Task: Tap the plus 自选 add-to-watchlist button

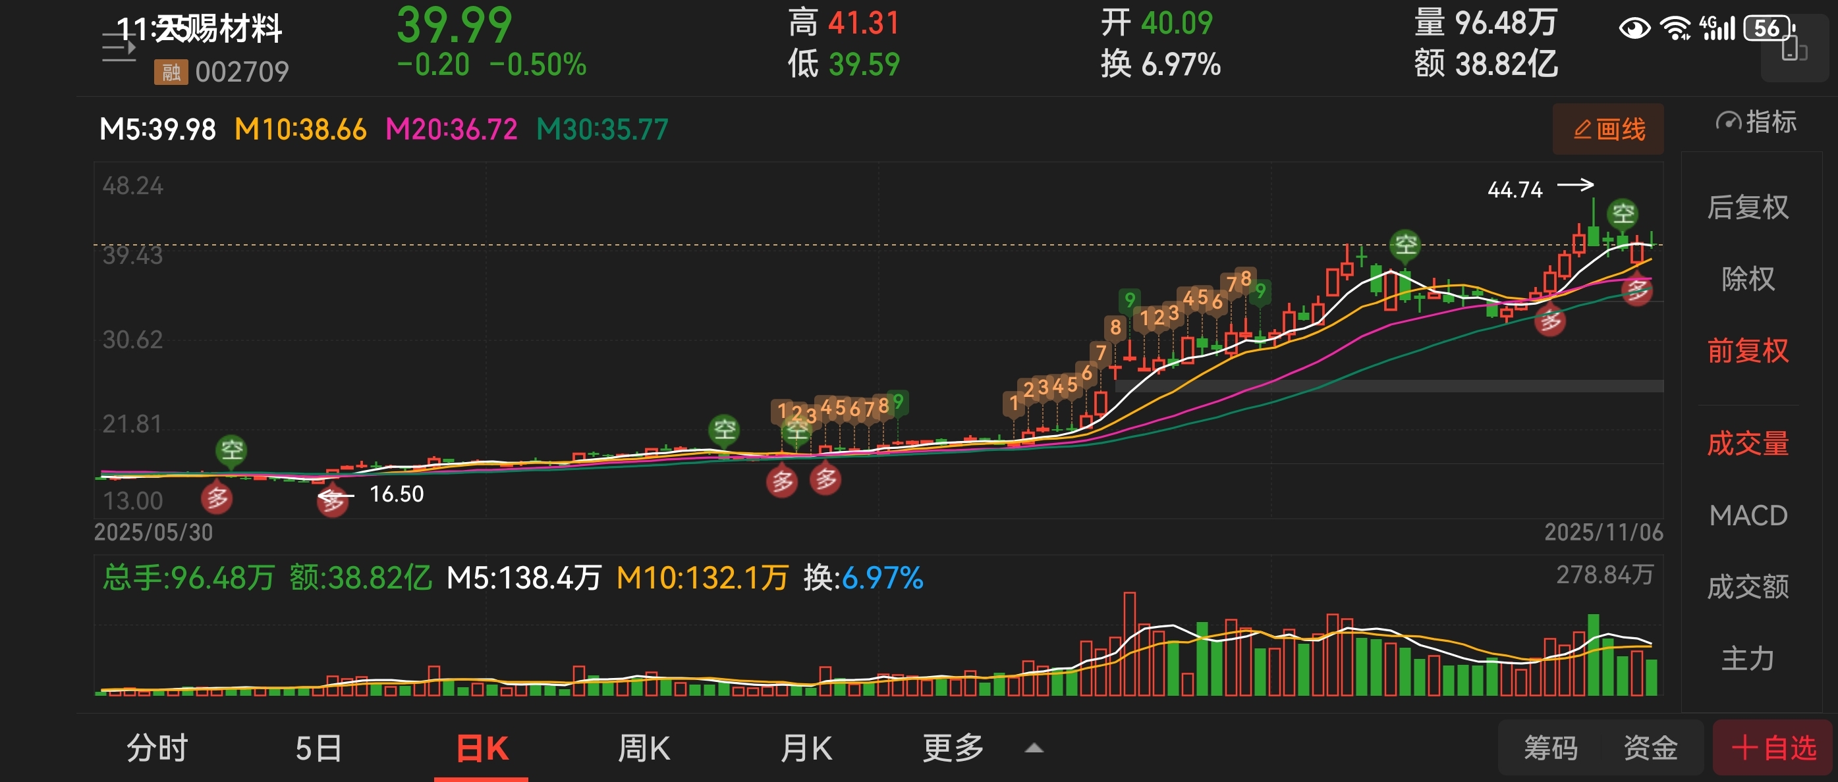Action: [x=1772, y=748]
